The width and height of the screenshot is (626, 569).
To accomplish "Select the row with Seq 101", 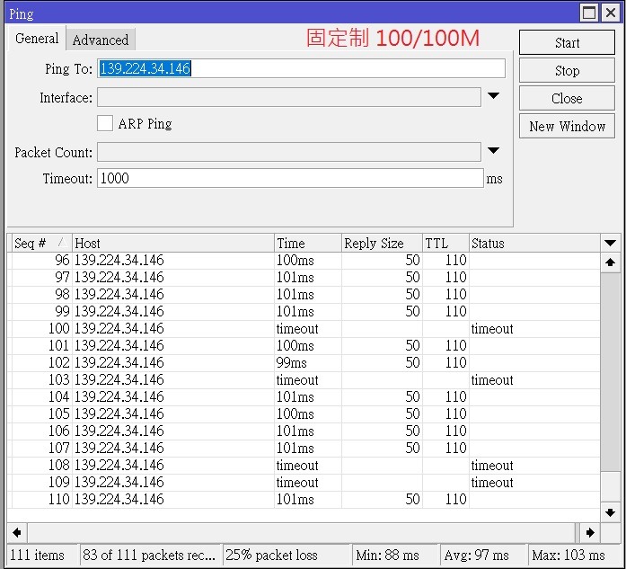I will pyautogui.click(x=305, y=346).
